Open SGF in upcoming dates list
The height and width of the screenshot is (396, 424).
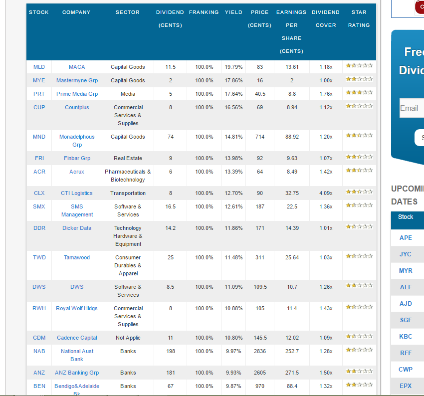[406, 320]
